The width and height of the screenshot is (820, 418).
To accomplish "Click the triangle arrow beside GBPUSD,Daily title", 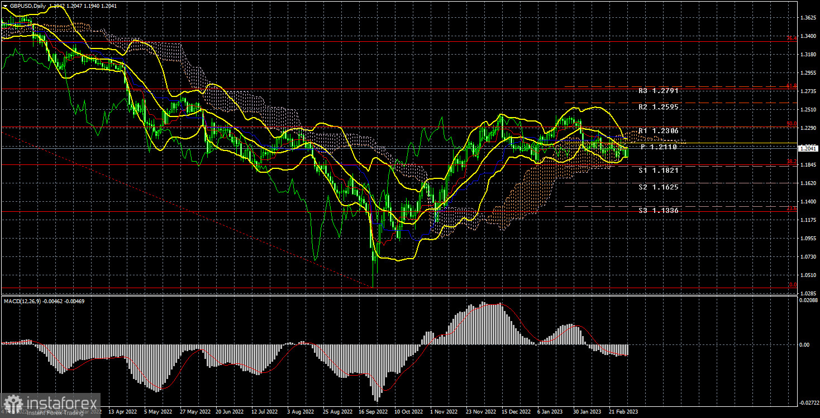I will coord(4,5).
